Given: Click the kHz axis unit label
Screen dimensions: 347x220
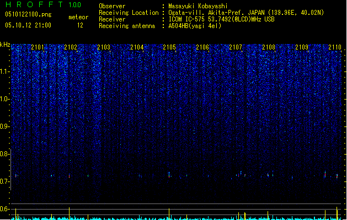Looking at the screenshot, I should coord(5,45).
